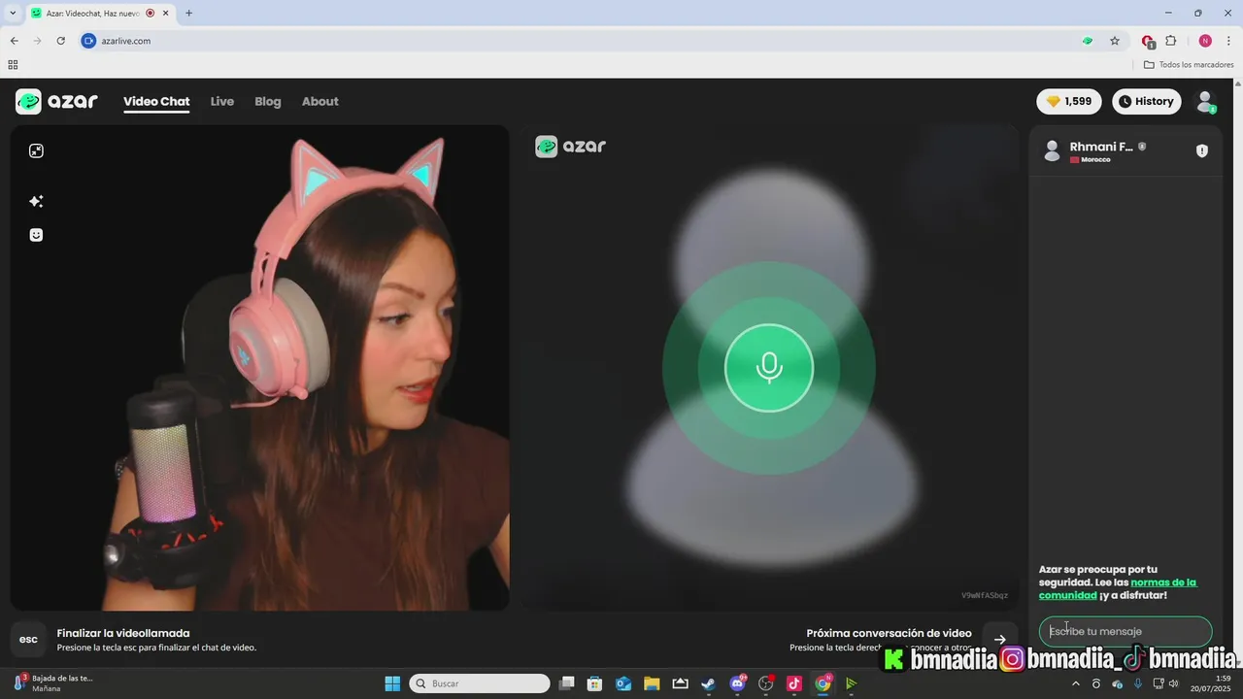Open the About page
The height and width of the screenshot is (699, 1243).
tap(320, 101)
